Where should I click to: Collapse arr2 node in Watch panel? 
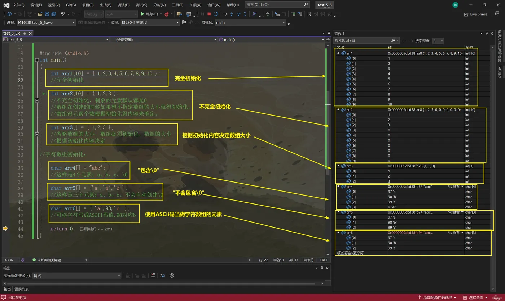tap(338, 109)
